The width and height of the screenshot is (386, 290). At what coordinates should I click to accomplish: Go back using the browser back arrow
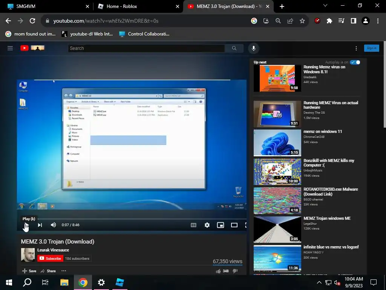8,21
